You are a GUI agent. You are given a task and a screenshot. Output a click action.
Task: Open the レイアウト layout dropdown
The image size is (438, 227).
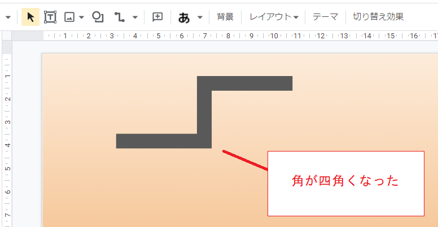[274, 17]
